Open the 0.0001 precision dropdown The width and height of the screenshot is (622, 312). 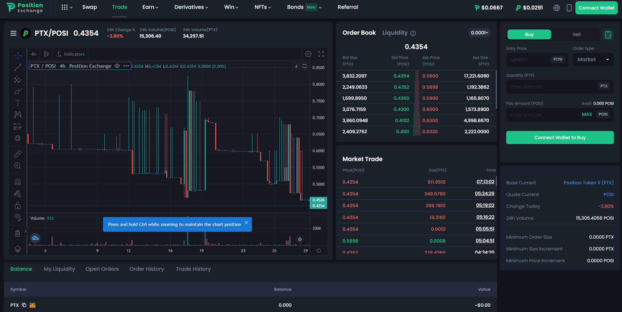click(x=480, y=33)
